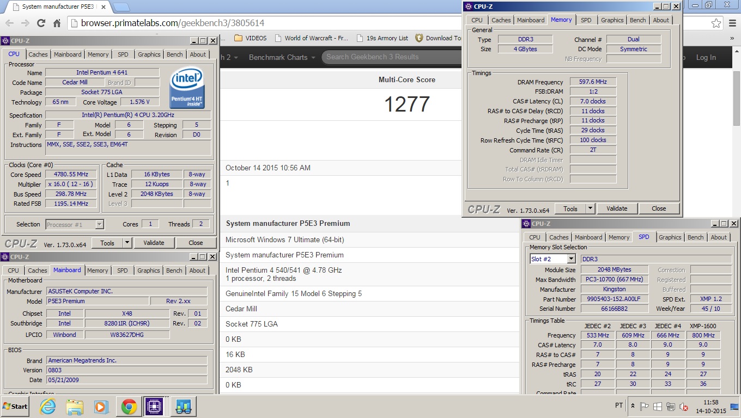Screen dimensions: 741x418
Task: Switch to Chrome in the taskbar
Action: point(129,407)
